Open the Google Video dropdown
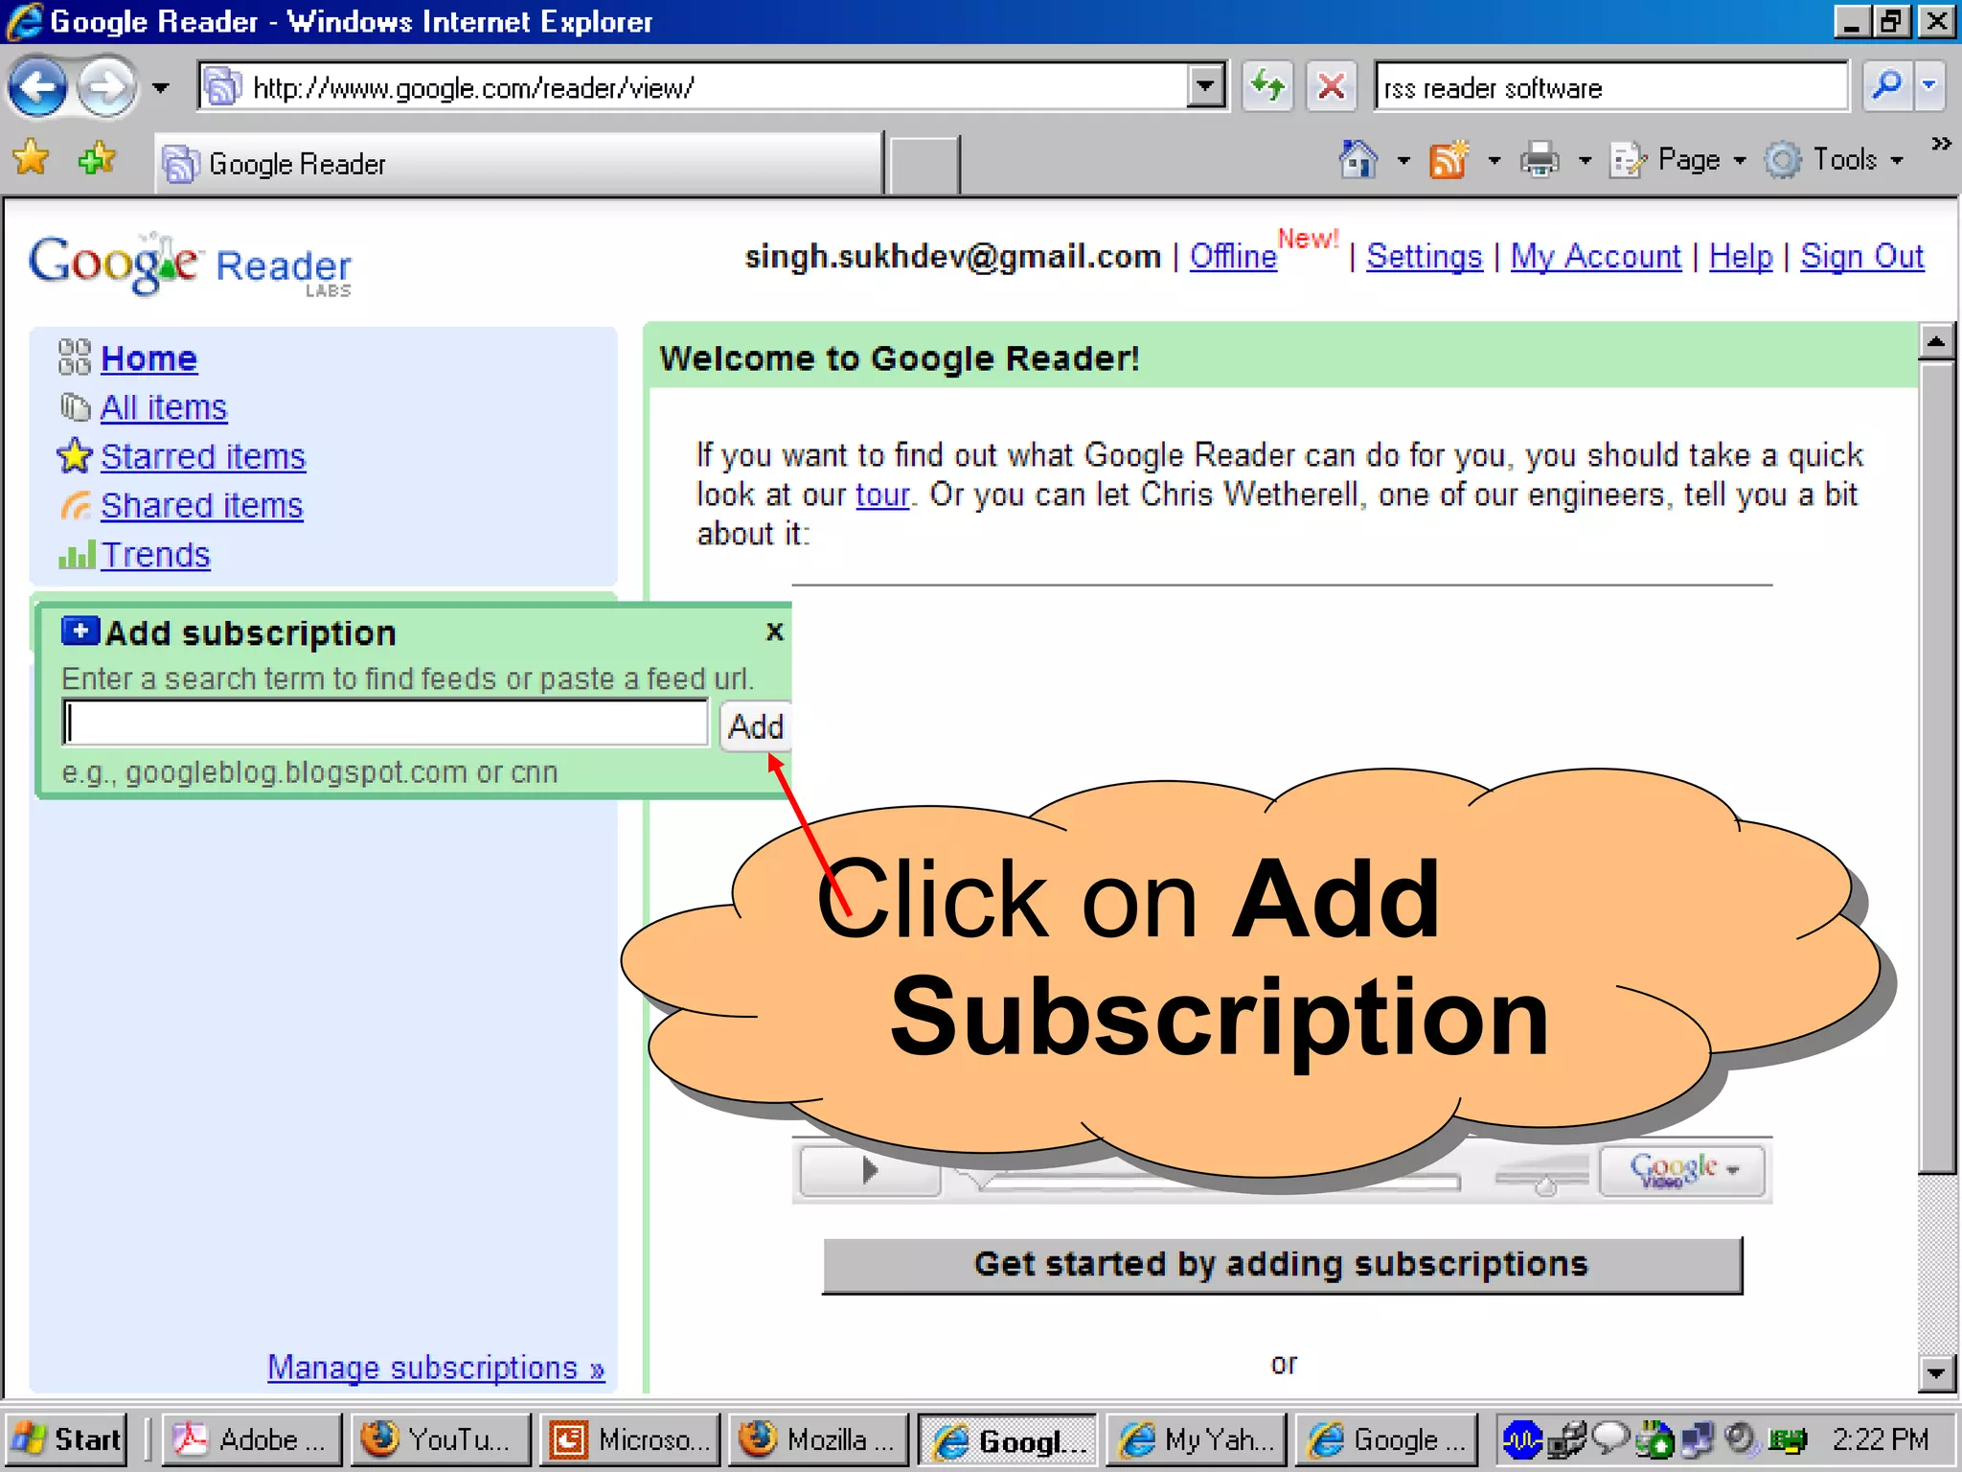 click(1683, 1170)
